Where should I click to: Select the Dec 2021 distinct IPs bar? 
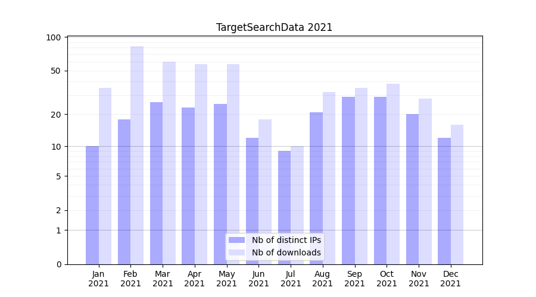[x=444, y=201]
